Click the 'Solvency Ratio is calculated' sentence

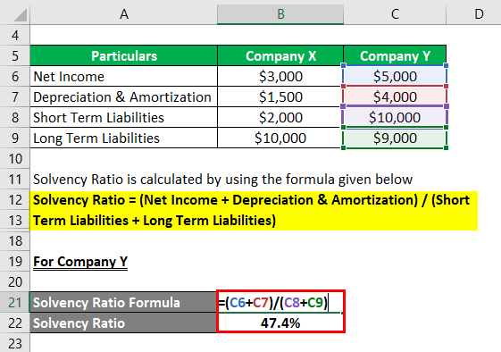[x=222, y=179]
